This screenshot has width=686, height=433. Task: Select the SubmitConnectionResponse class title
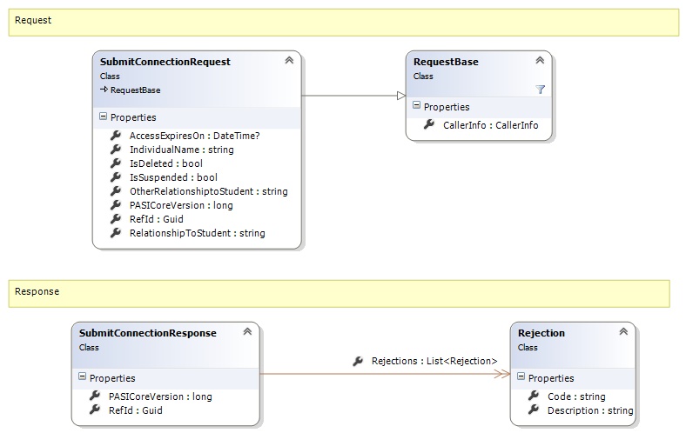(147, 333)
